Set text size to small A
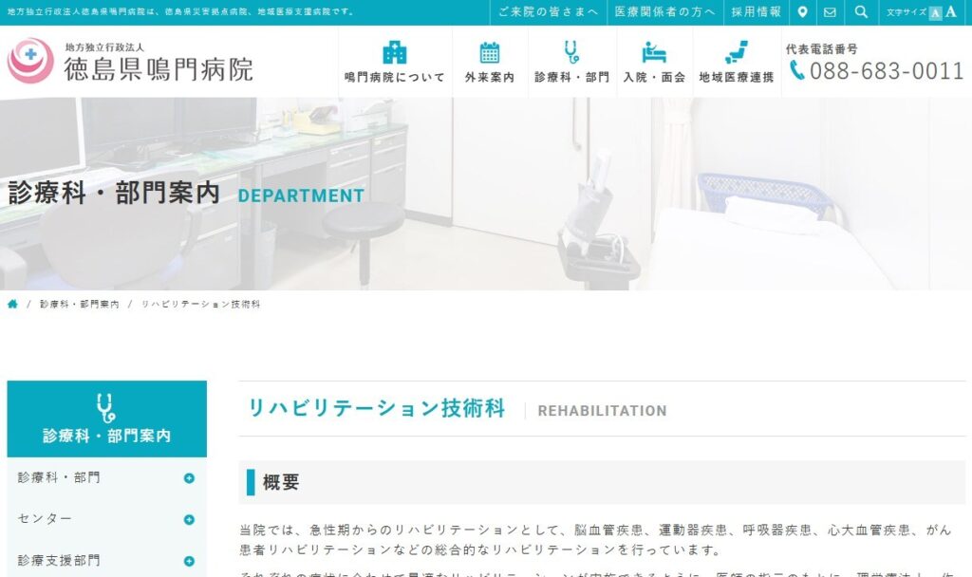The image size is (972, 577). click(936, 13)
